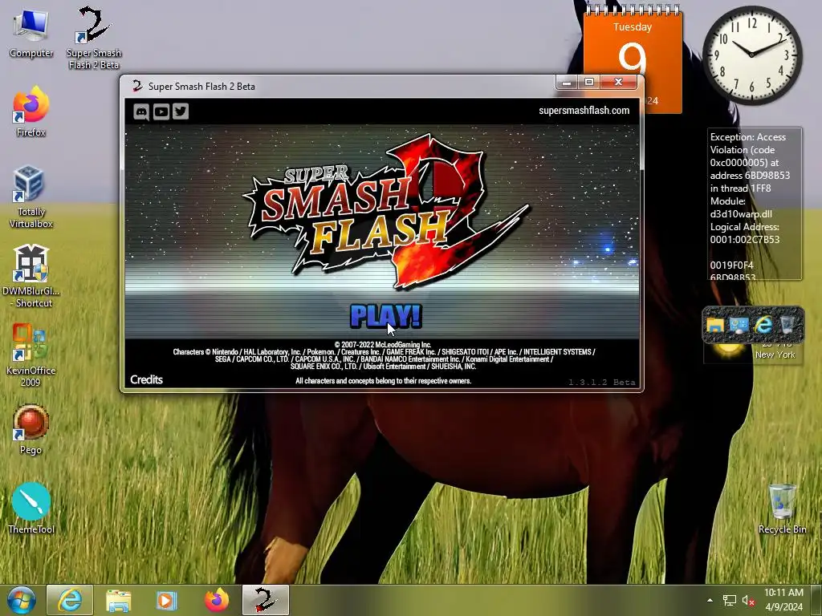Start the game with the PLAY! button

click(386, 316)
